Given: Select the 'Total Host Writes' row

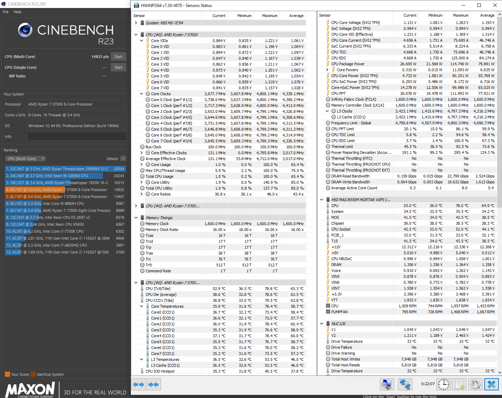Looking at the screenshot, I should [408, 359].
